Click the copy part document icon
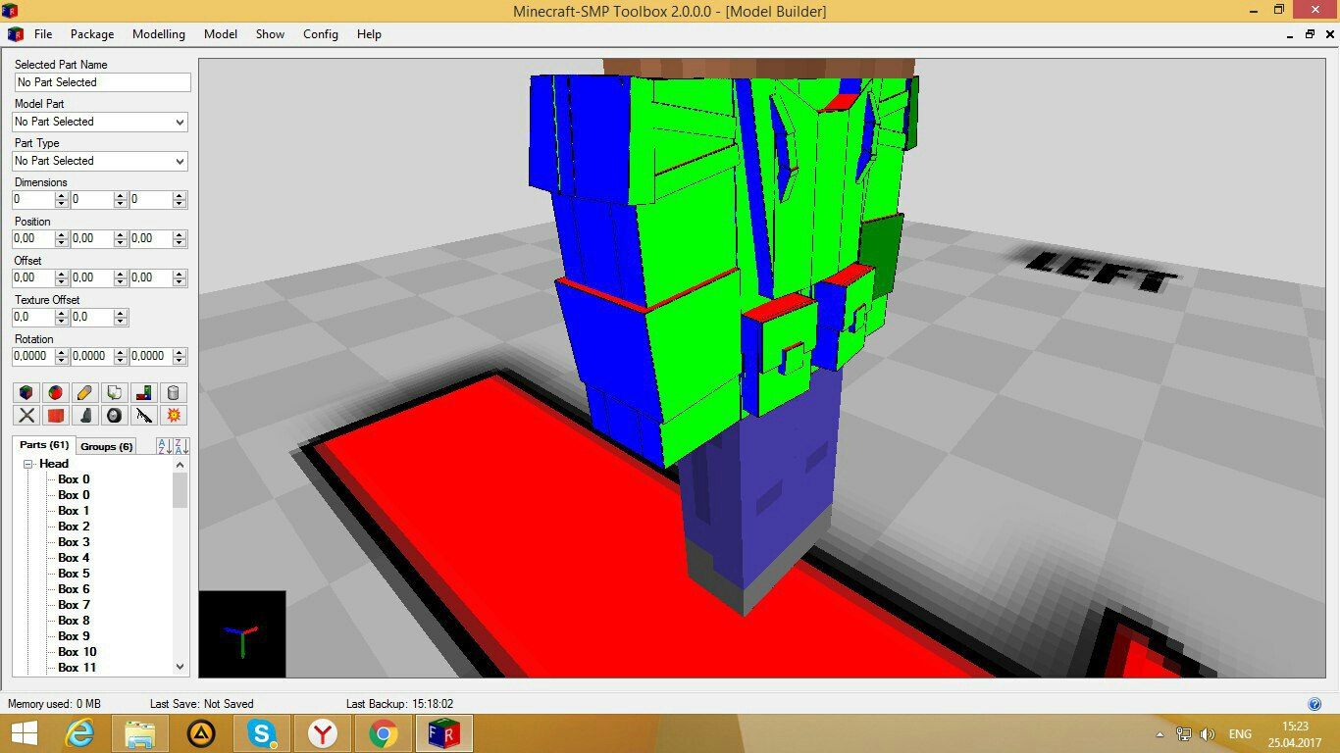The width and height of the screenshot is (1340, 753). pos(115,392)
